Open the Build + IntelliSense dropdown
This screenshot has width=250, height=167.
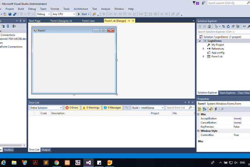click(x=147, y=108)
